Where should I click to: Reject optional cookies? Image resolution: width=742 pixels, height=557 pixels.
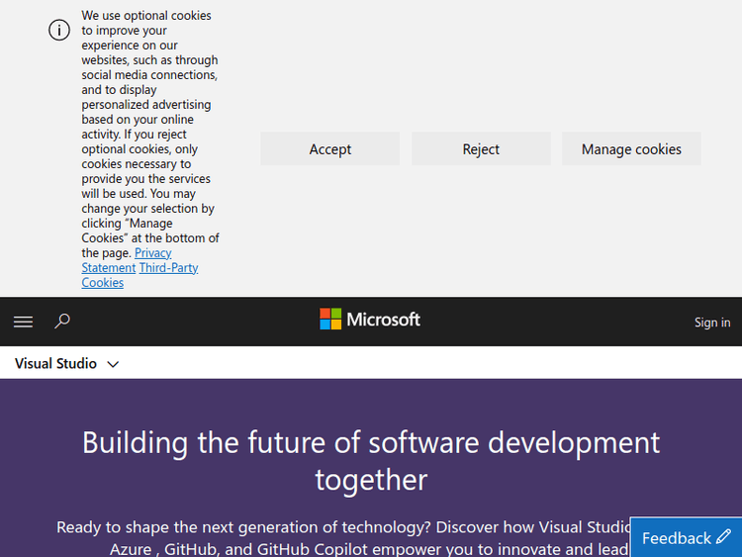coord(481,149)
